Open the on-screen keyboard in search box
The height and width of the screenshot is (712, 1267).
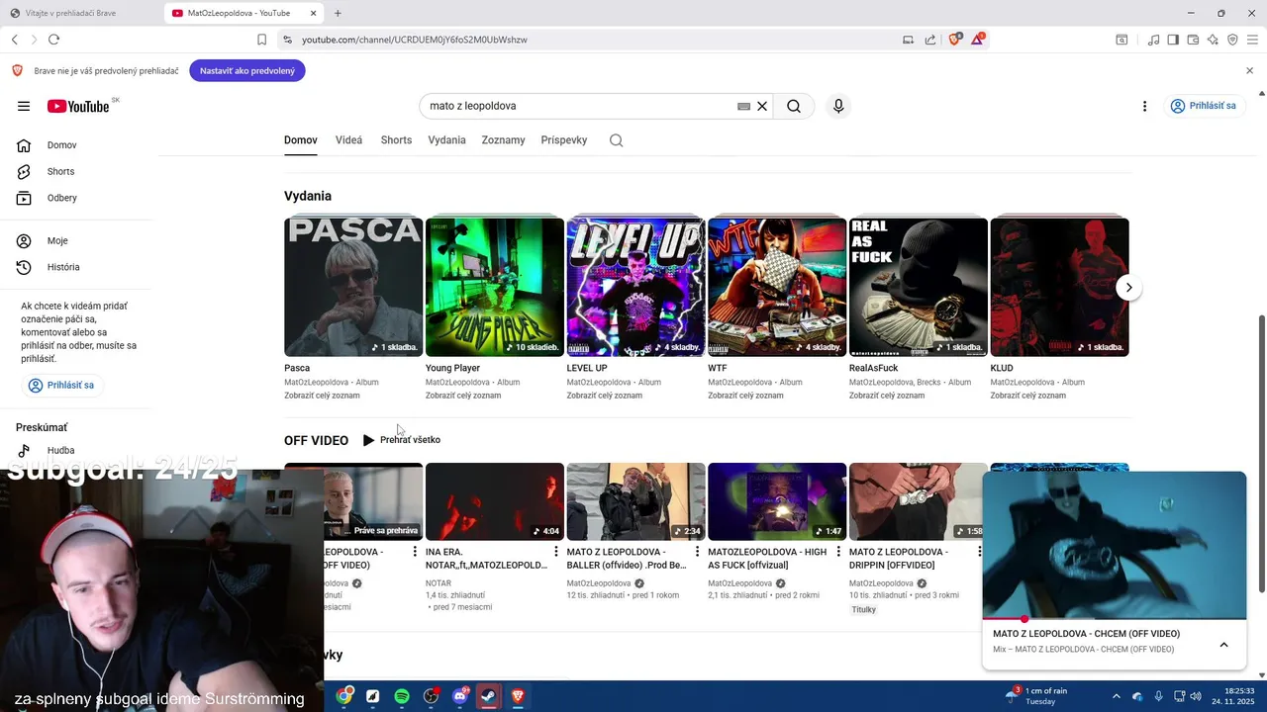coord(743,106)
